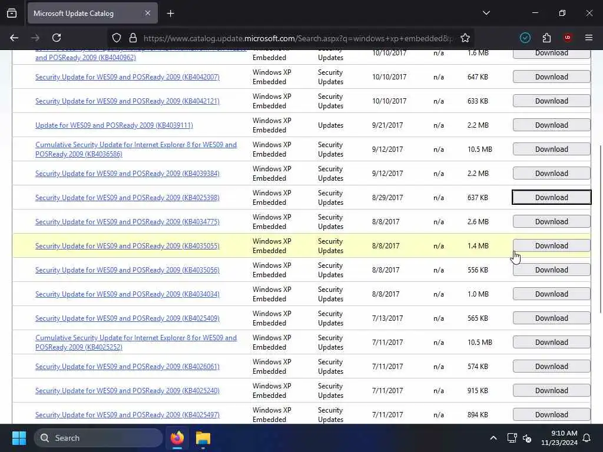Open Update for WES09 KB4039111 link
The width and height of the screenshot is (603, 452).
114,125
